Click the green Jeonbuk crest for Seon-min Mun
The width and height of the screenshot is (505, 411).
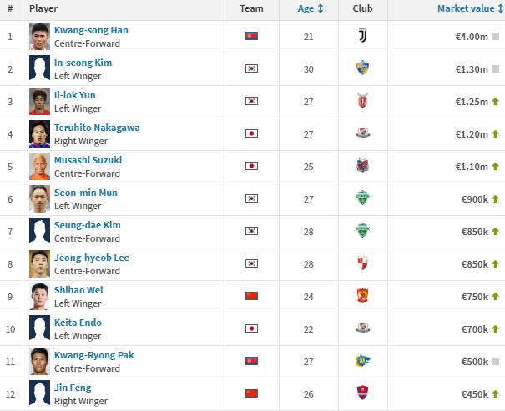point(362,198)
